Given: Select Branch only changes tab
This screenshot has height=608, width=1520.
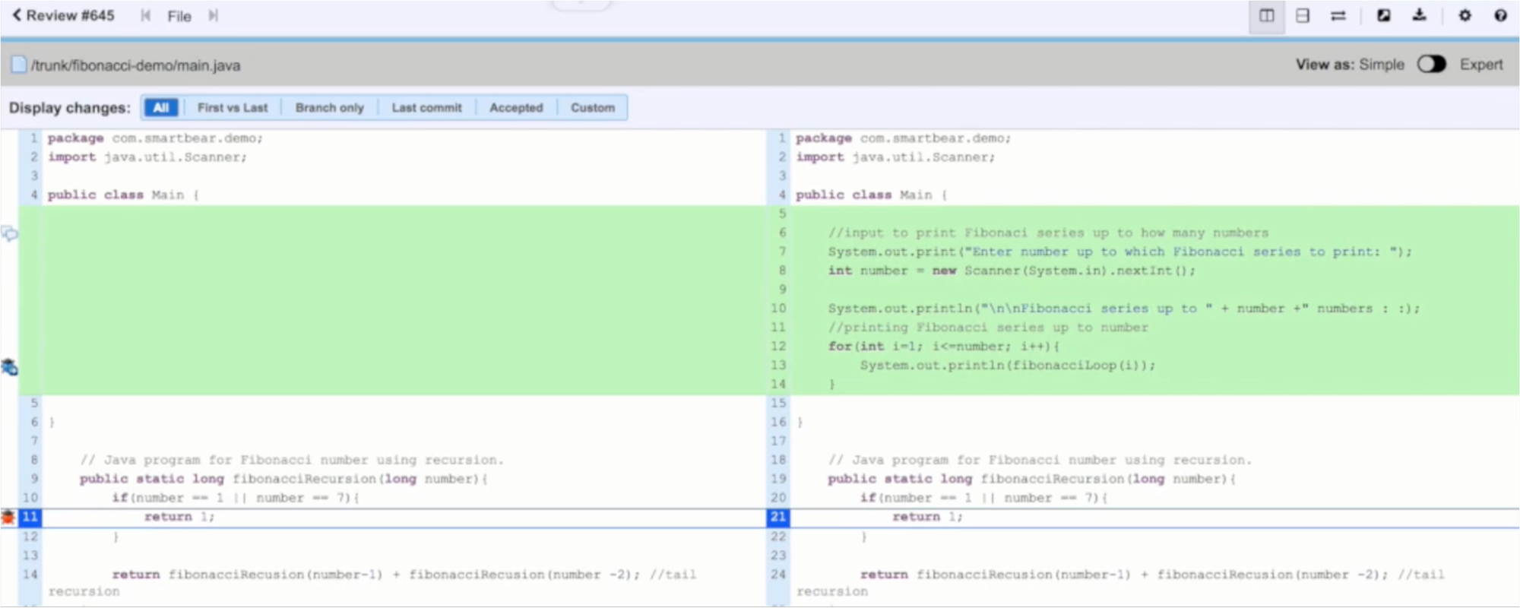Looking at the screenshot, I should tap(330, 107).
